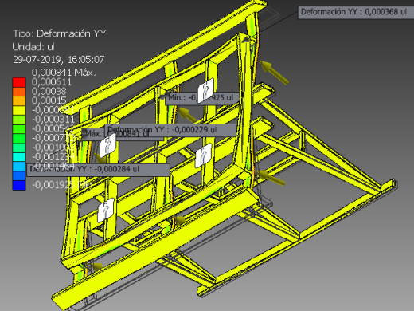The image size is (414, 311).
Task: Click the legend value 0,00038
Action: point(49,91)
